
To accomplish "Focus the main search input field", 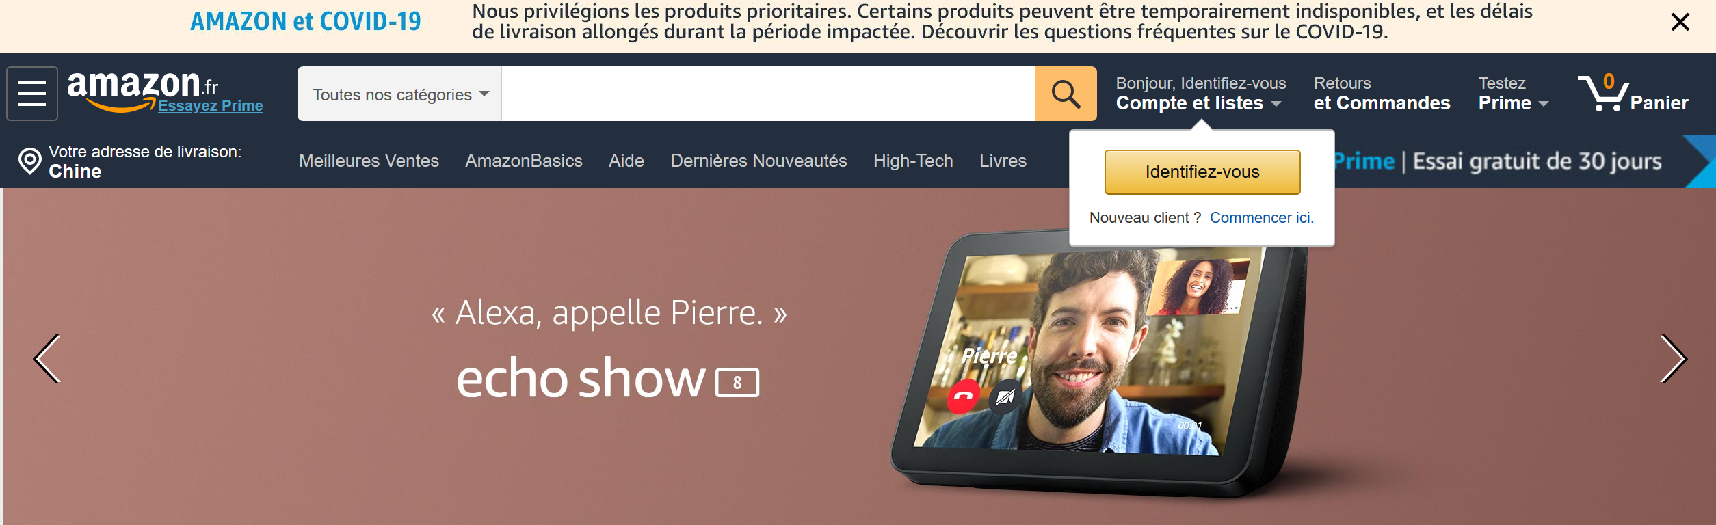I will [768, 94].
